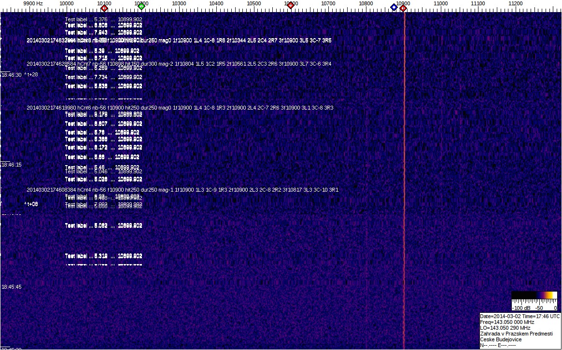Click the 11200 frequency axis label
The image size is (562, 350).
coord(515,3)
